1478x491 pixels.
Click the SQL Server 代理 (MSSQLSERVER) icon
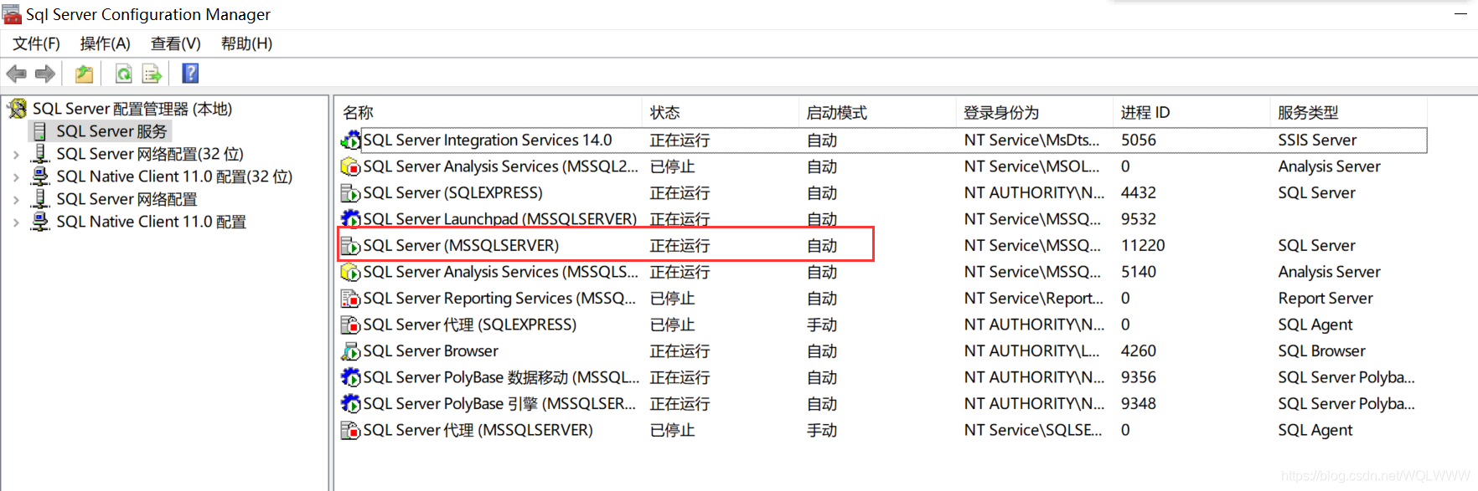coord(350,430)
